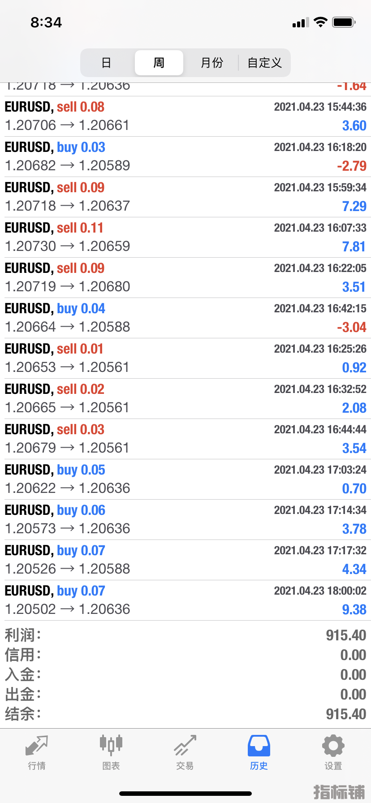Switch to the 月份 month period
Image resolution: width=371 pixels, height=803 pixels.
tap(211, 63)
